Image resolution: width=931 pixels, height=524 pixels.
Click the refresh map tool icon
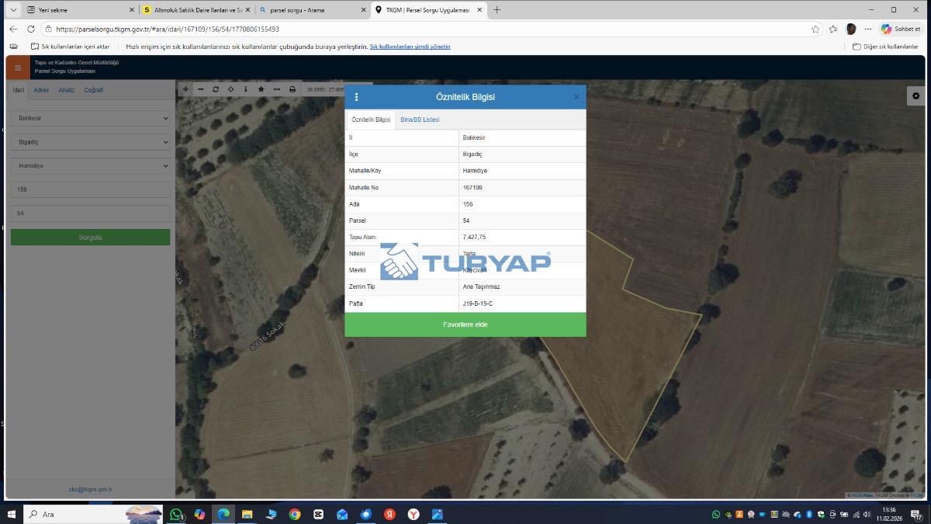click(216, 89)
